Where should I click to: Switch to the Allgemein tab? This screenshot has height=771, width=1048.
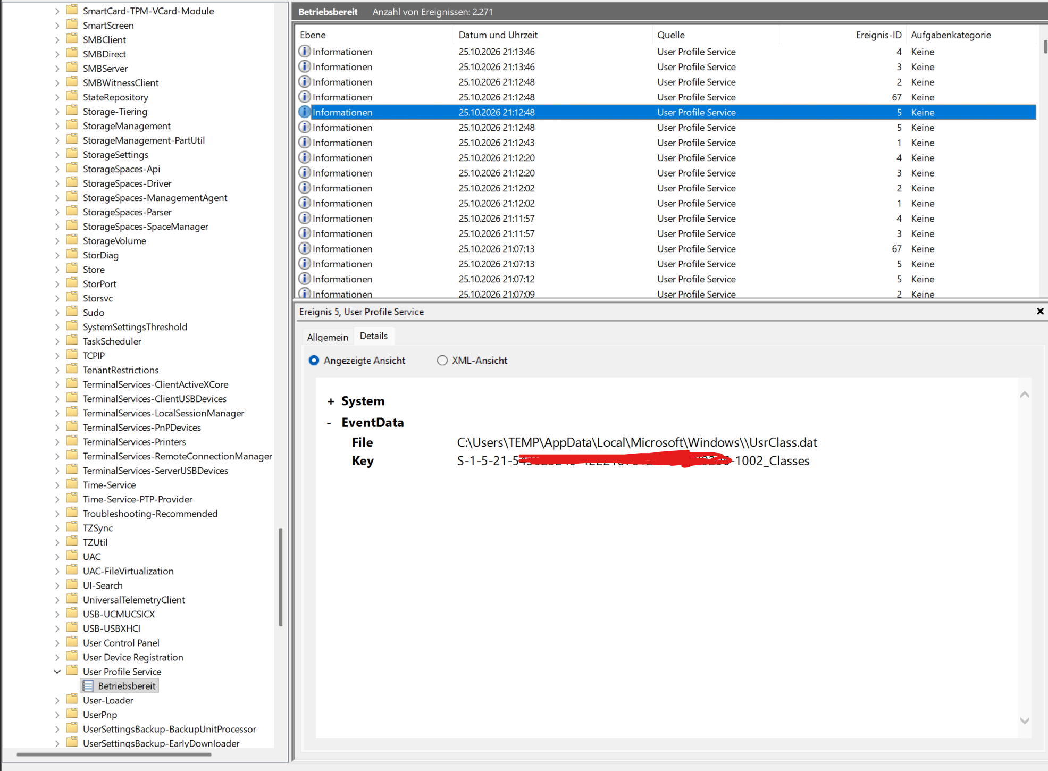[x=328, y=337]
